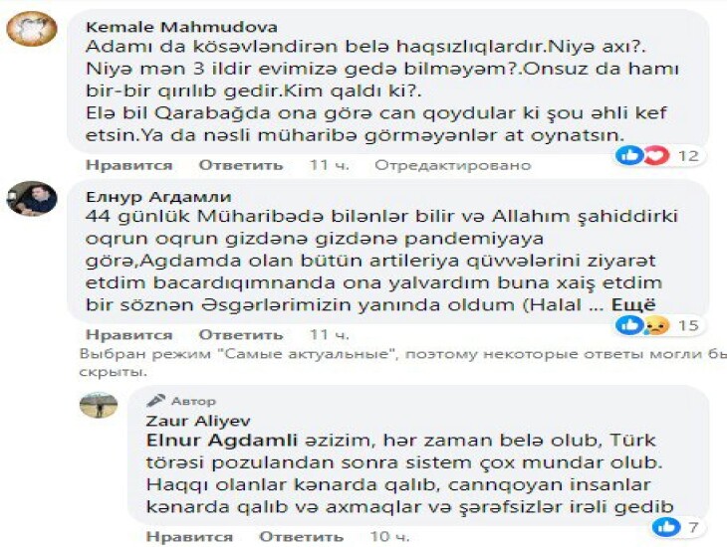The image size is (727, 547).
Task: Expand Елнур's comment with Ещё
Action: (633, 304)
